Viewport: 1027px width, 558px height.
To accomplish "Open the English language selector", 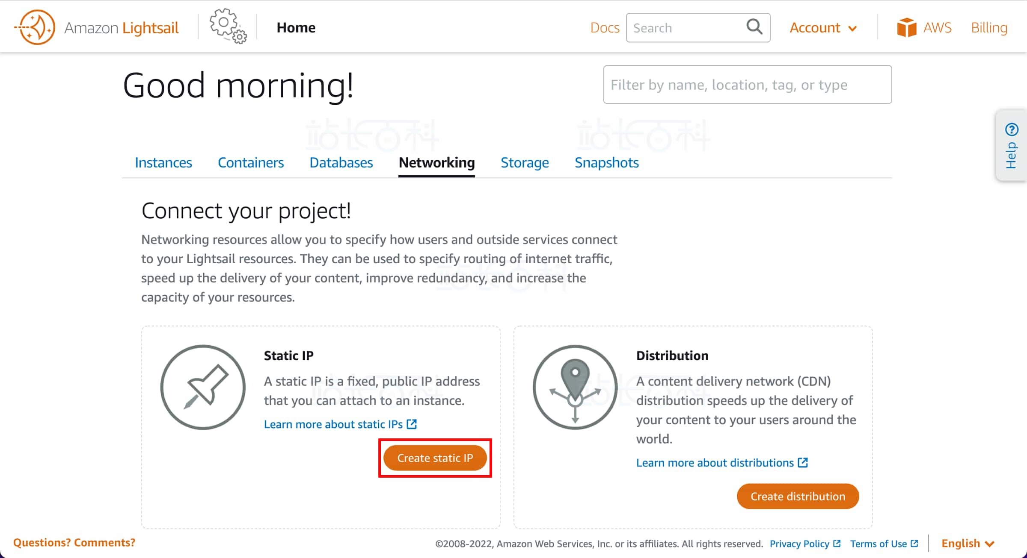I will click(x=968, y=543).
